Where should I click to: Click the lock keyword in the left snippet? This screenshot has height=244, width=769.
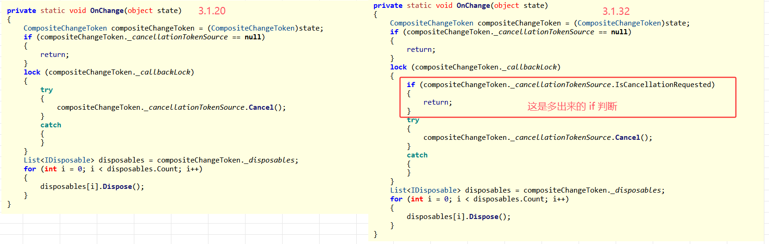(x=32, y=72)
